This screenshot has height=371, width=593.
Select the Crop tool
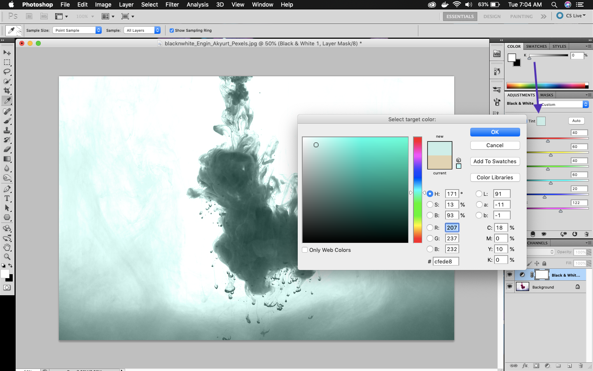pos(7,91)
